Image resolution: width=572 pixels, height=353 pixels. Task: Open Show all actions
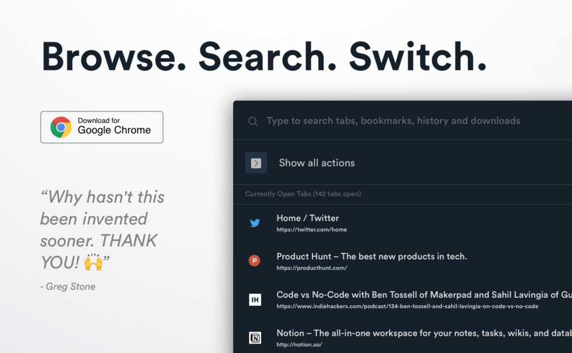[316, 163]
